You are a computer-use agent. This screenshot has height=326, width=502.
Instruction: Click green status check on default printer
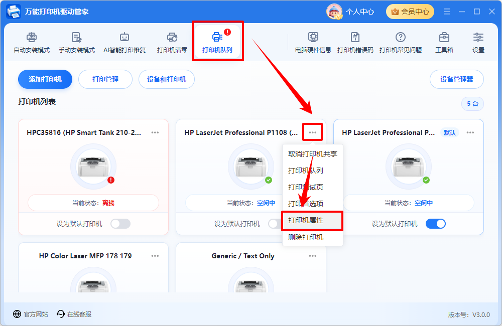point(426,180)
